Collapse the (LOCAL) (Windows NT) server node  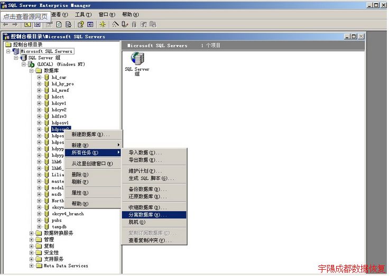[x=24, y=64]
